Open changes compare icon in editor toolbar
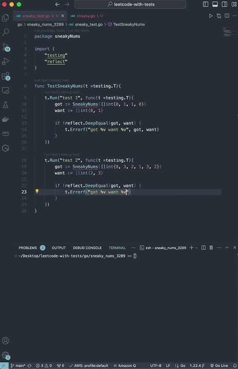The height and width of the screenshot is (369, 238). click(219, 16)
